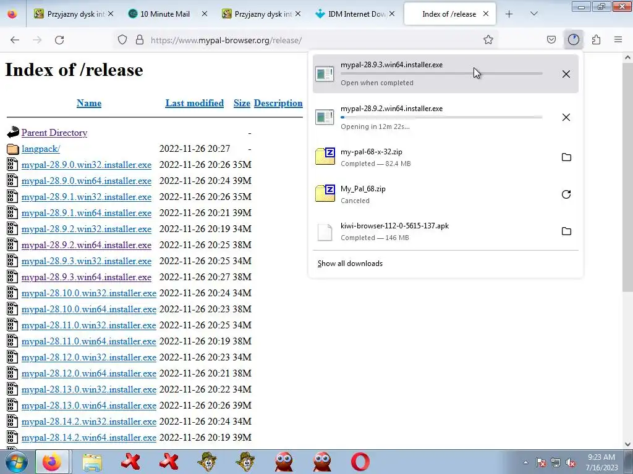Viewport: 633px width, 474px height.
Task: Open the application hamburger menu
Action: 618,39
